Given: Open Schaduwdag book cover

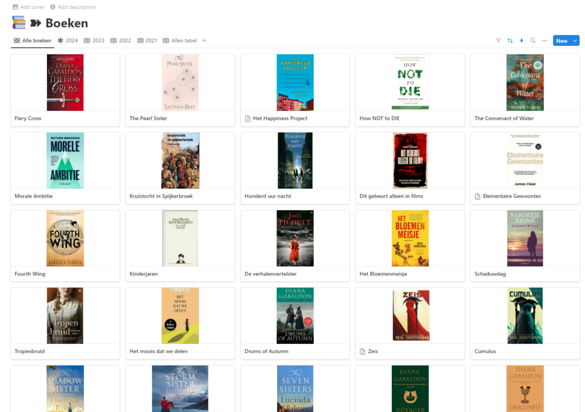Looking at the screenshot, I should click(x=525, y=238).
